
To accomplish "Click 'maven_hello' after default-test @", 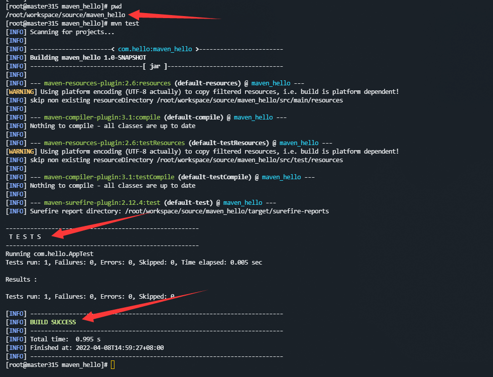I will pos(242,202).
